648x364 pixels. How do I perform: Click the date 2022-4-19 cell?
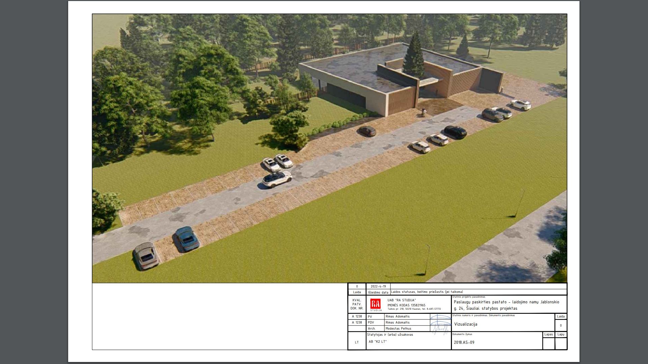pos(378,286)
